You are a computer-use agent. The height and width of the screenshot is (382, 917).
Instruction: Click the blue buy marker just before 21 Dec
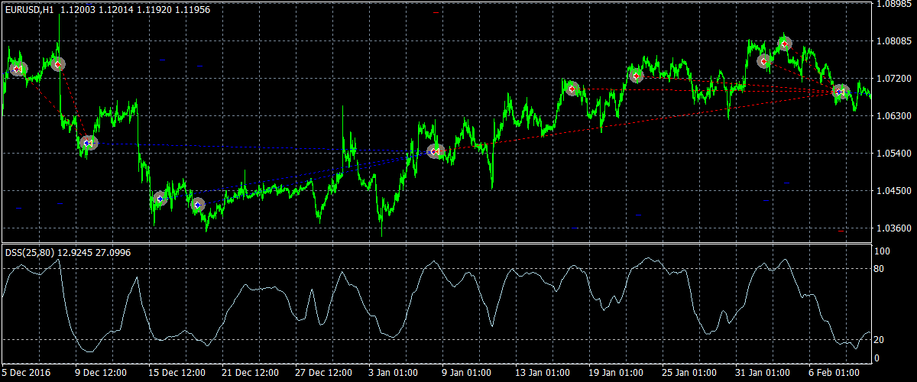(198, 205)
